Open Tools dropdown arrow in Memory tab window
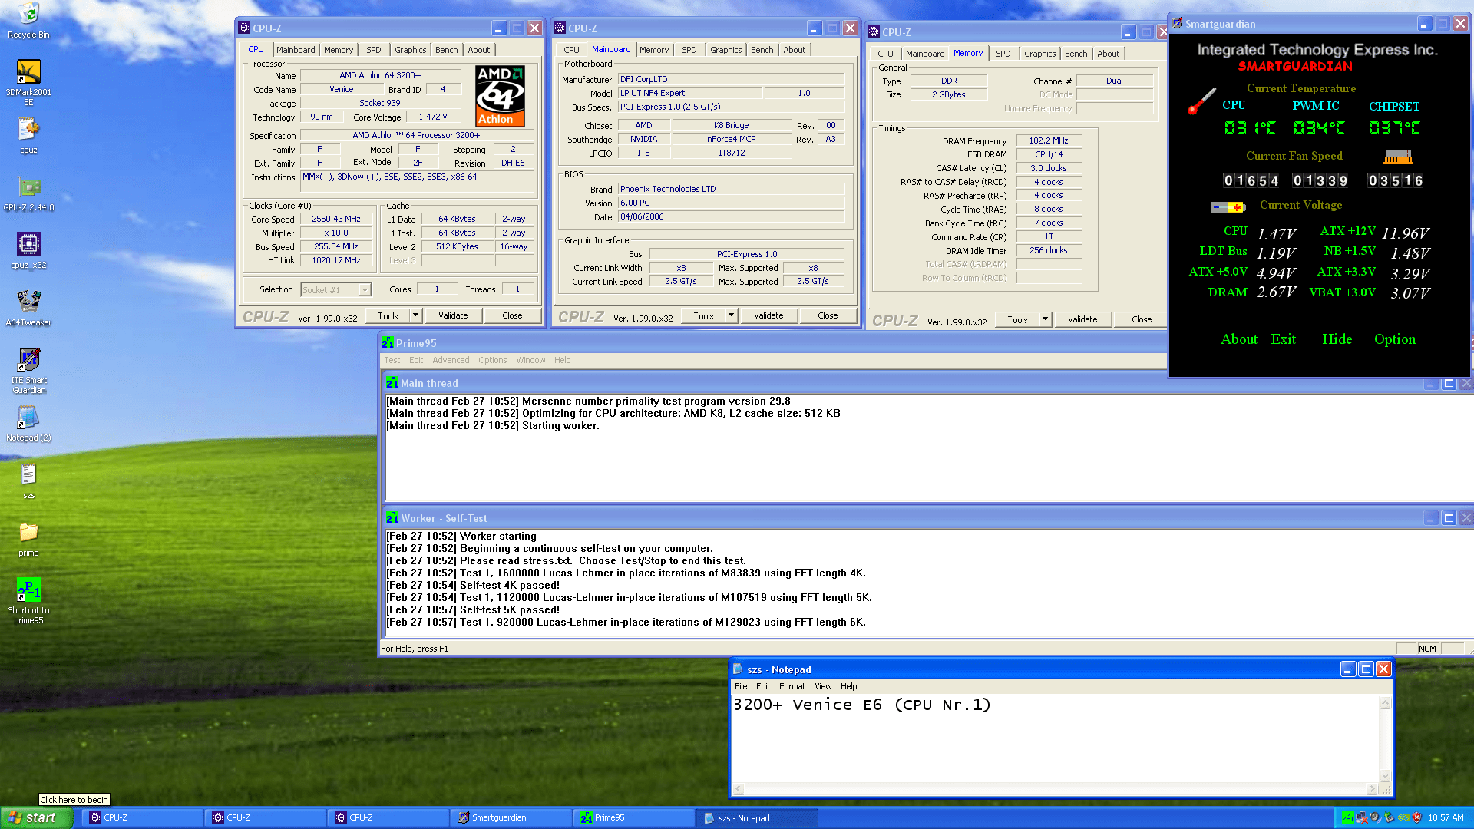Viewport: 1474px width, 829px height. 1045,319
